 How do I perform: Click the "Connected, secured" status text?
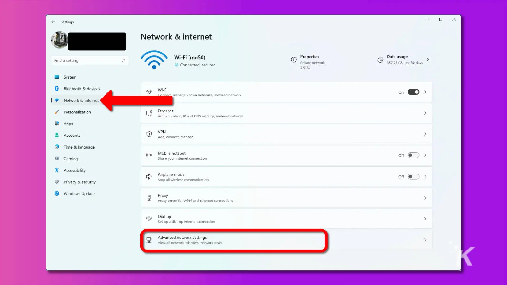click(x=198, y=65)
